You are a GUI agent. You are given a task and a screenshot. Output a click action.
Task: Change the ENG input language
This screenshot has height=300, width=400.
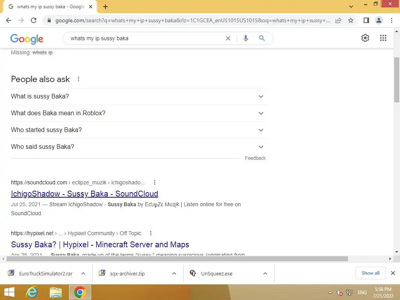click(x=362, y=293)
